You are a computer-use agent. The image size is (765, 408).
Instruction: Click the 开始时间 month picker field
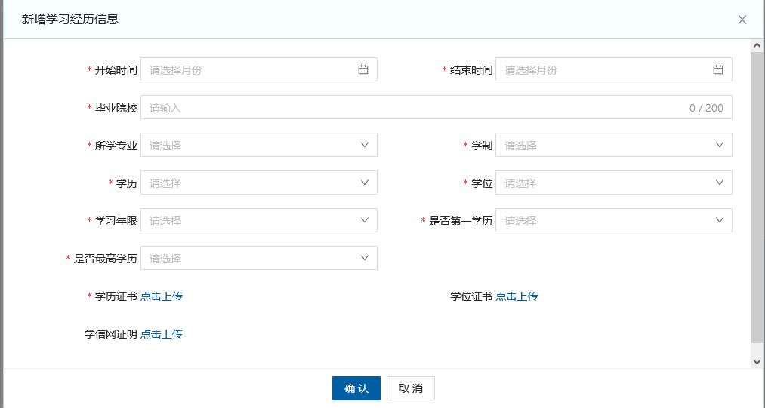click(x=249, y=69)
